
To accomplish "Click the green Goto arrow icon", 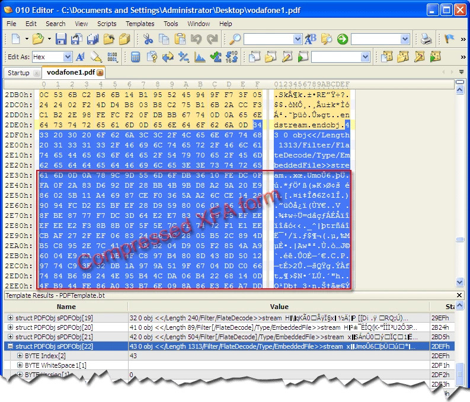I will click(342, 39).
